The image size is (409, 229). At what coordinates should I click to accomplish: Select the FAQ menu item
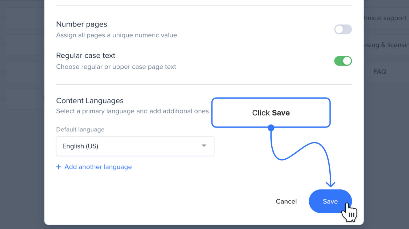tap(379, 72)
